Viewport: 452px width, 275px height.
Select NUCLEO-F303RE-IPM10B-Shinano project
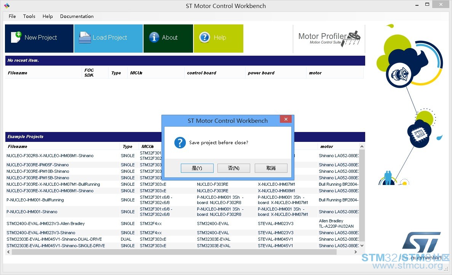coord(38,171)
